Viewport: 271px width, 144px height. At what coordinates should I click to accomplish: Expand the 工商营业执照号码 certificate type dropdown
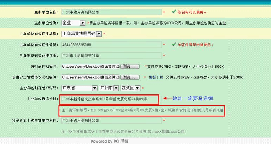[81, 34]
